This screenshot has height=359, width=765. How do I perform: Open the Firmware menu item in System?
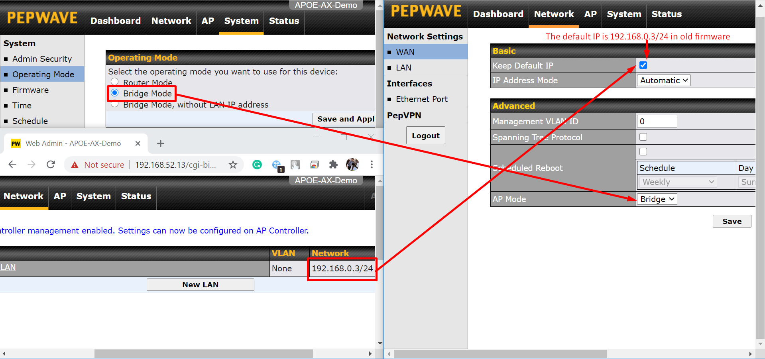(30, 90)
